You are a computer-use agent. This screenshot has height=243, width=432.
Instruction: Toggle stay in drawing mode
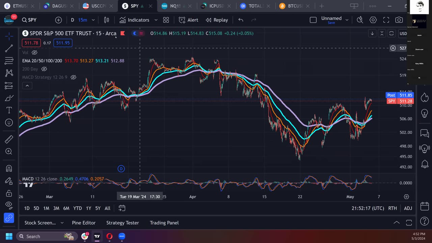(x=9, y=181)
